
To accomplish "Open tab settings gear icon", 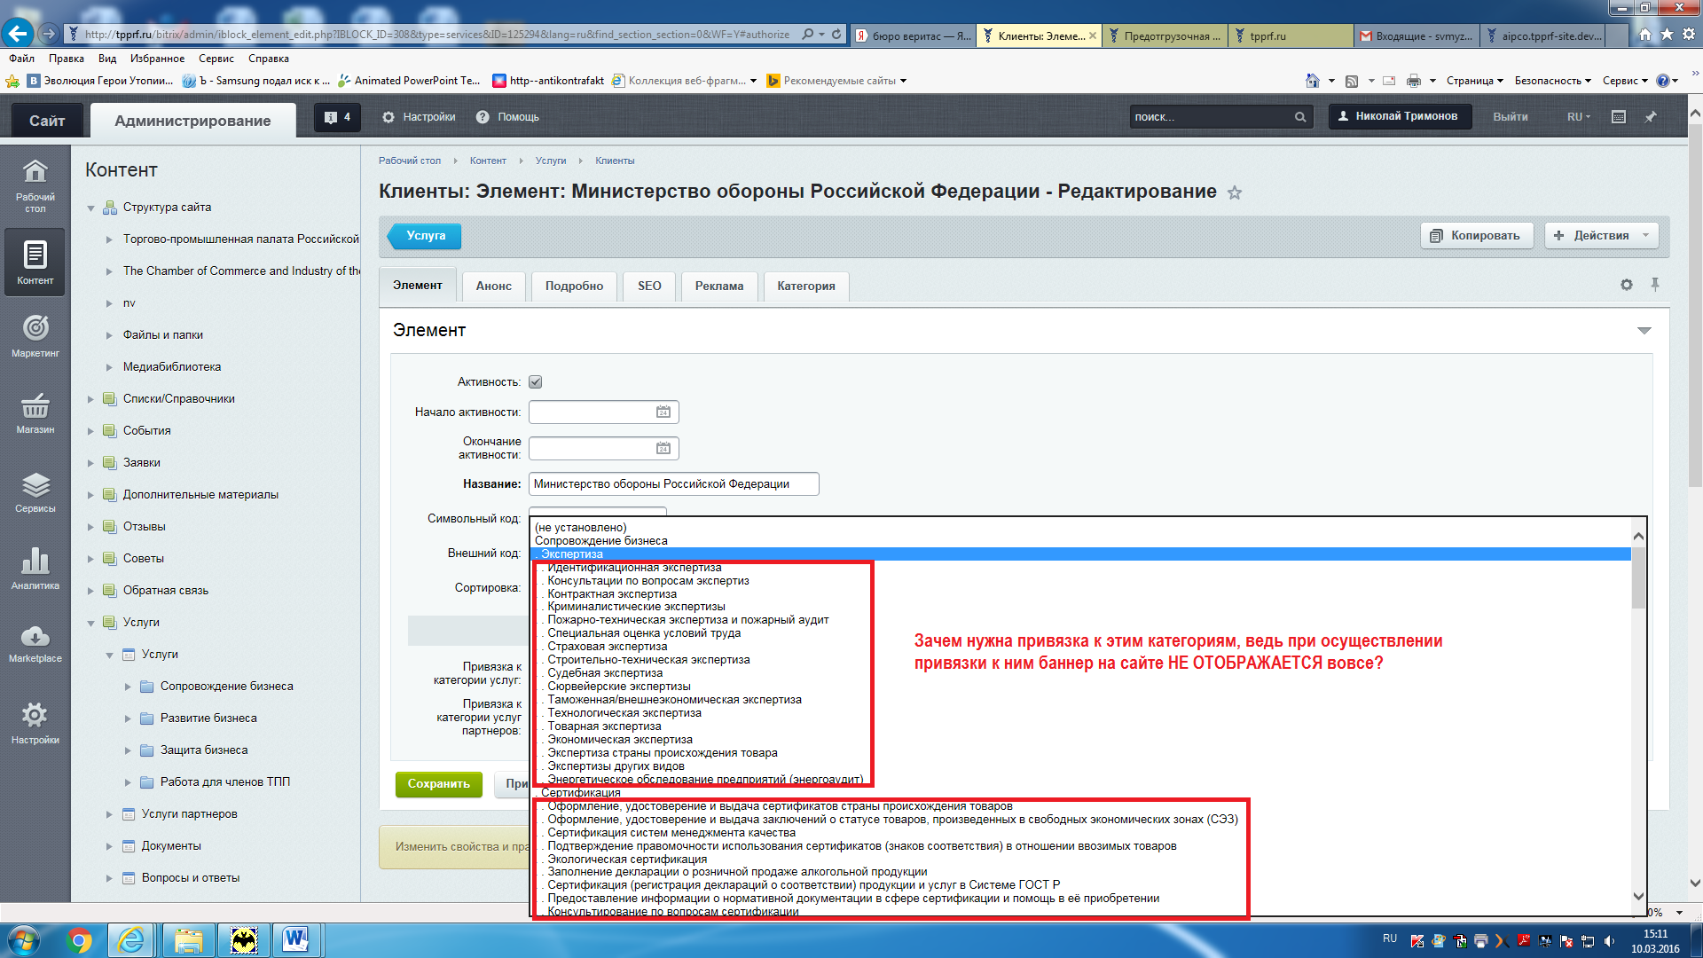I will coord(1626,285).
